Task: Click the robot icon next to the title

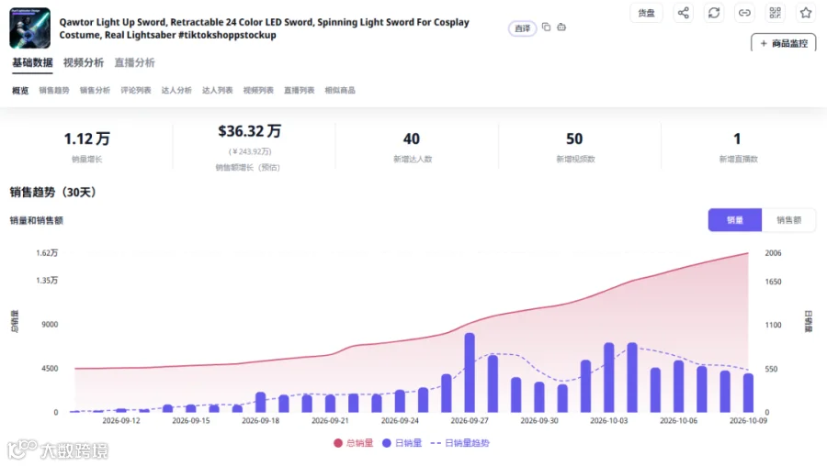Action: [x=561, y=27]
